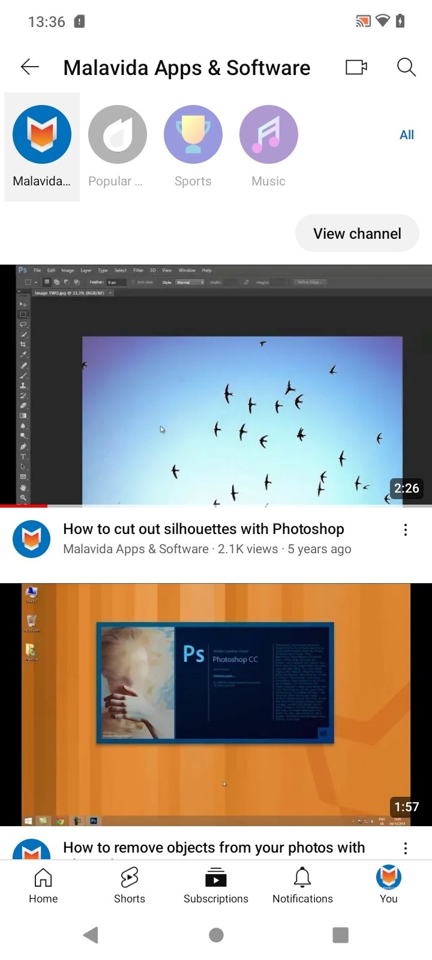Play the Photoshop CC splash video thumbnail
This screenshot has width=432, height=960.
click(x=216, y=704)
